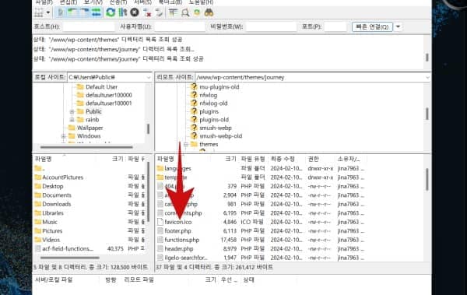Viewport: 467px width, 295px height.
Task: Click the header.php file icon
Action: tap(160, 248)
